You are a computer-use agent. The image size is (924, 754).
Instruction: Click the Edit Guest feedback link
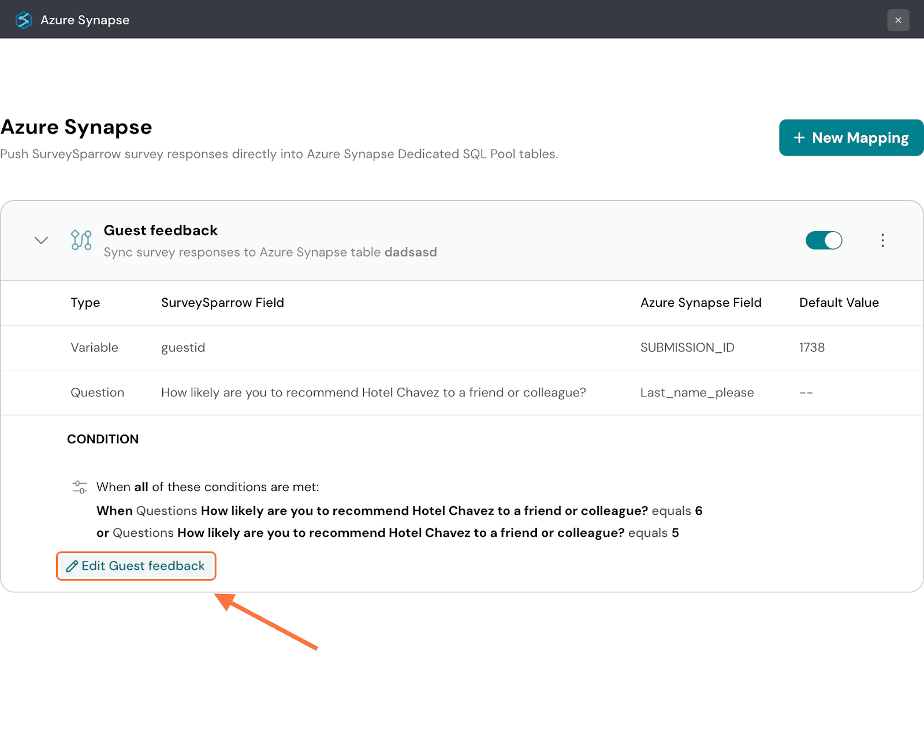pos(136,566)
